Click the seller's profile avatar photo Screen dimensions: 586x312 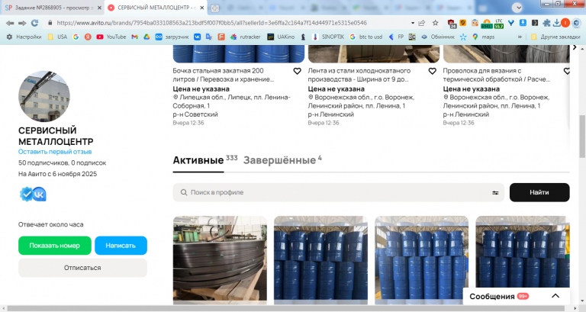44,96
